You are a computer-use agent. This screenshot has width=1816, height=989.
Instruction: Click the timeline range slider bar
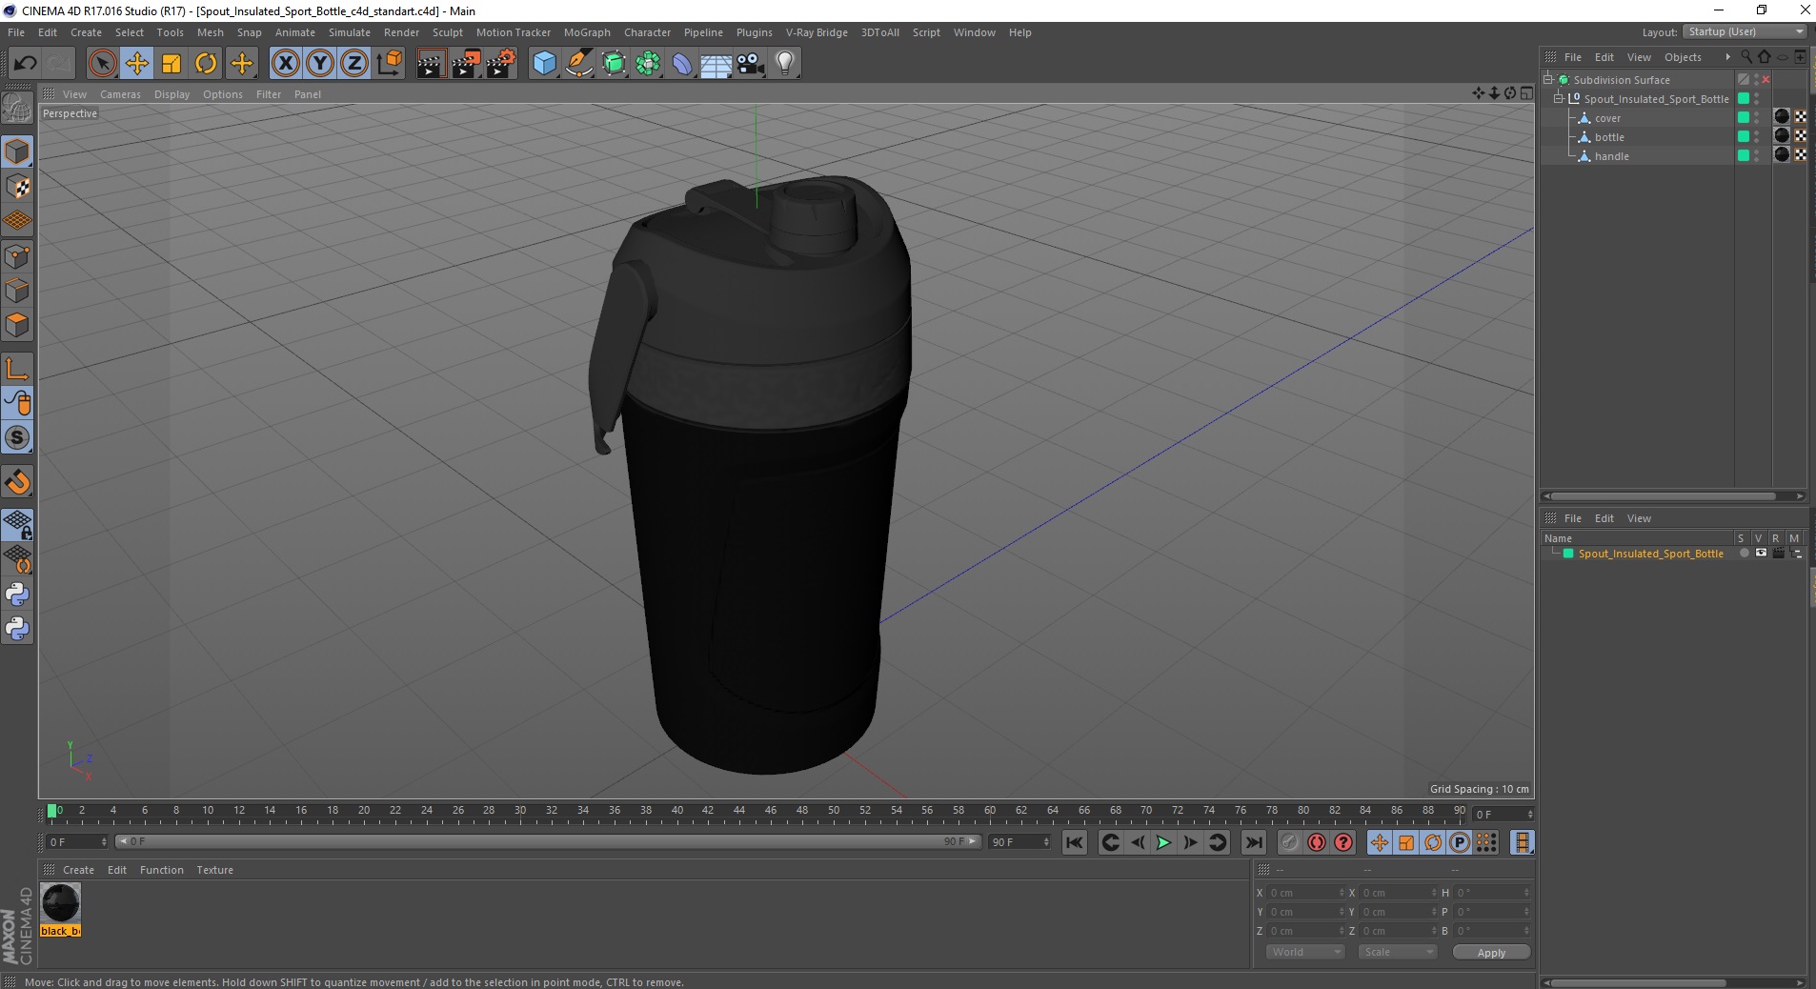click(548, 841)
